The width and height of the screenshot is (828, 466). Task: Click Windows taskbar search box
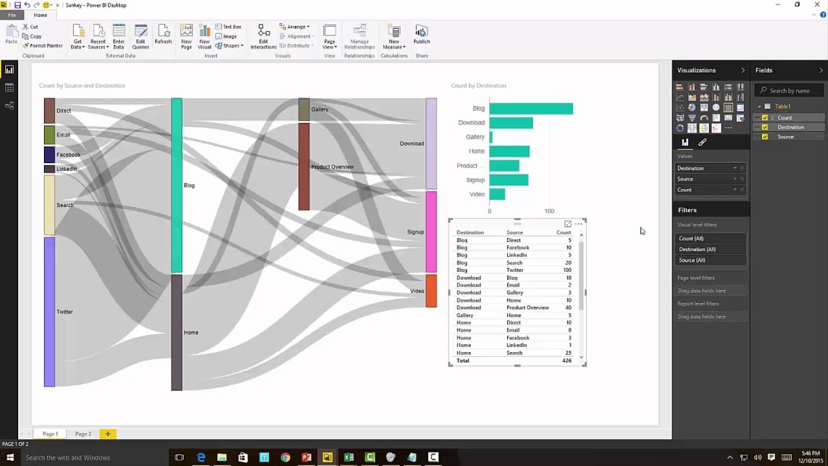click(x=94, y=458)
